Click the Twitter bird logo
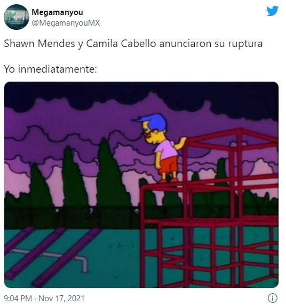The height and width of the screenshot is (306, 286). (272, 11)
